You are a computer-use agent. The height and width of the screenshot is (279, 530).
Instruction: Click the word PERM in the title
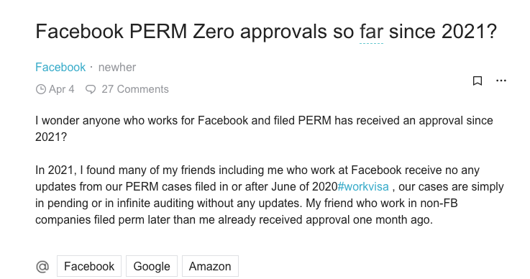click(x=158, y=32)
